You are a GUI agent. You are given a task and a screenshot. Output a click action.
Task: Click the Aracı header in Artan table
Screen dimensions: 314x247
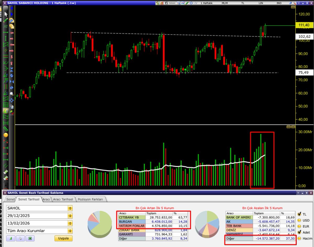point(132,214)
